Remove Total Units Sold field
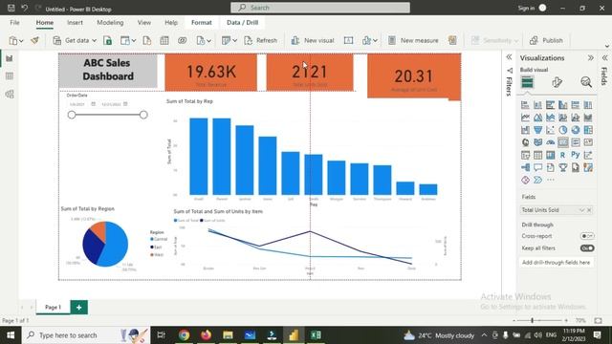612x344 pixels. (x=589, y=210)
